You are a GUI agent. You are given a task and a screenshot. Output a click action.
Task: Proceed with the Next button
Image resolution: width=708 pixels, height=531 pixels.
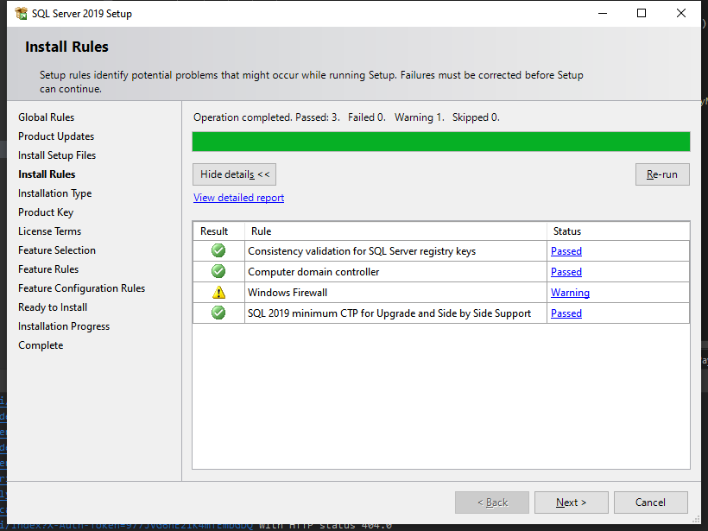[571, 503]
